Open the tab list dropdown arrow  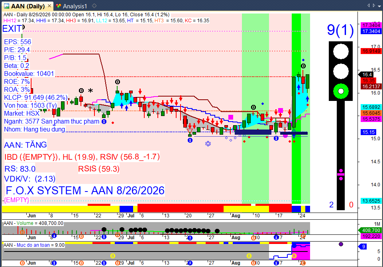pyautogui.click(x=379, y=6)
